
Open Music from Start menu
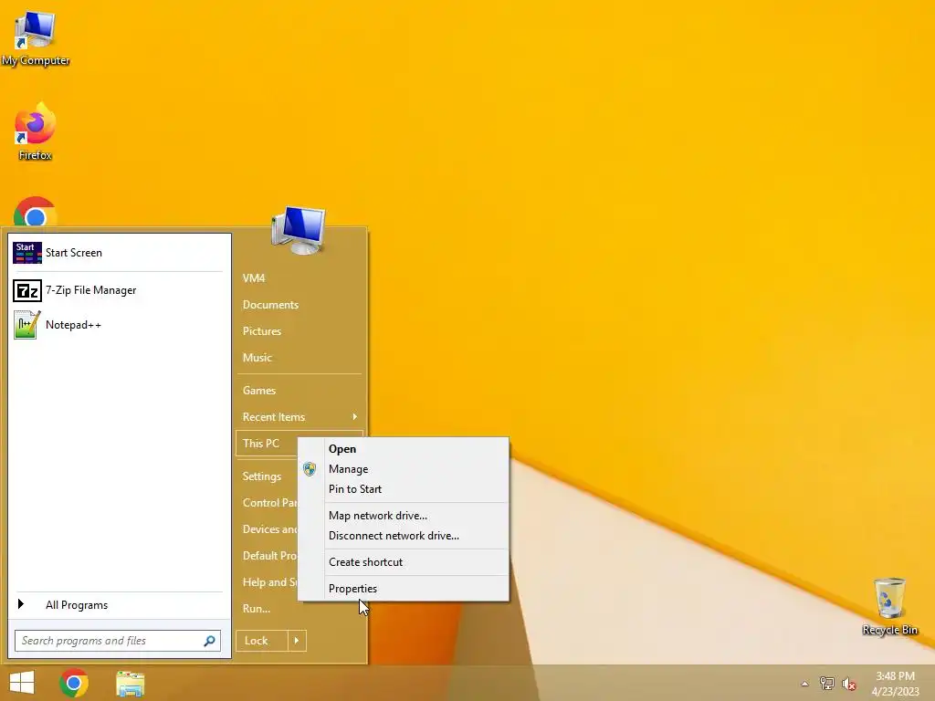tap(257, 358)
